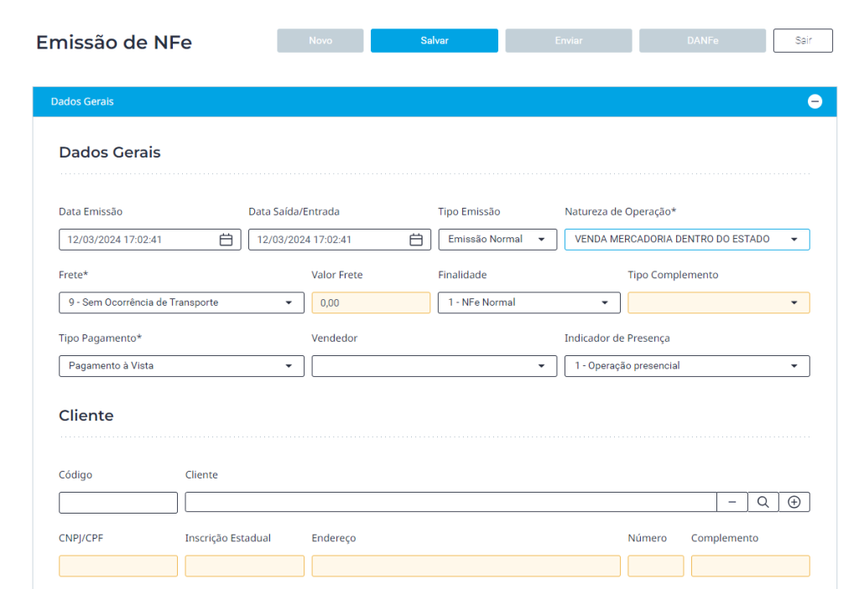Click the Código input field
Image resolution: width=859 pixels, height=589 pixels.
[x=118, y=502]
